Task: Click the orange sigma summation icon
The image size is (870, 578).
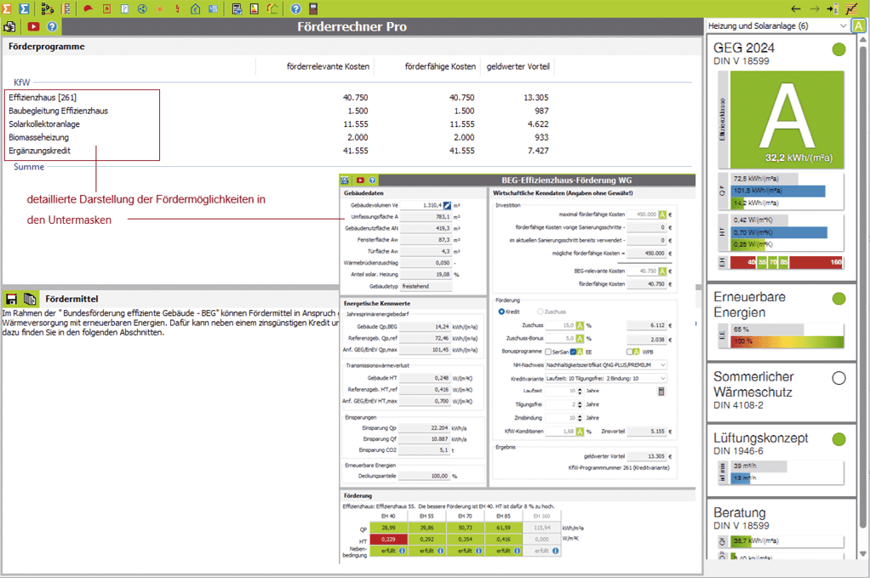Action: coord(7,9)
